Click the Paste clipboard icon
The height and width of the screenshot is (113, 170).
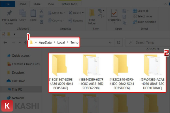(33, 13)
